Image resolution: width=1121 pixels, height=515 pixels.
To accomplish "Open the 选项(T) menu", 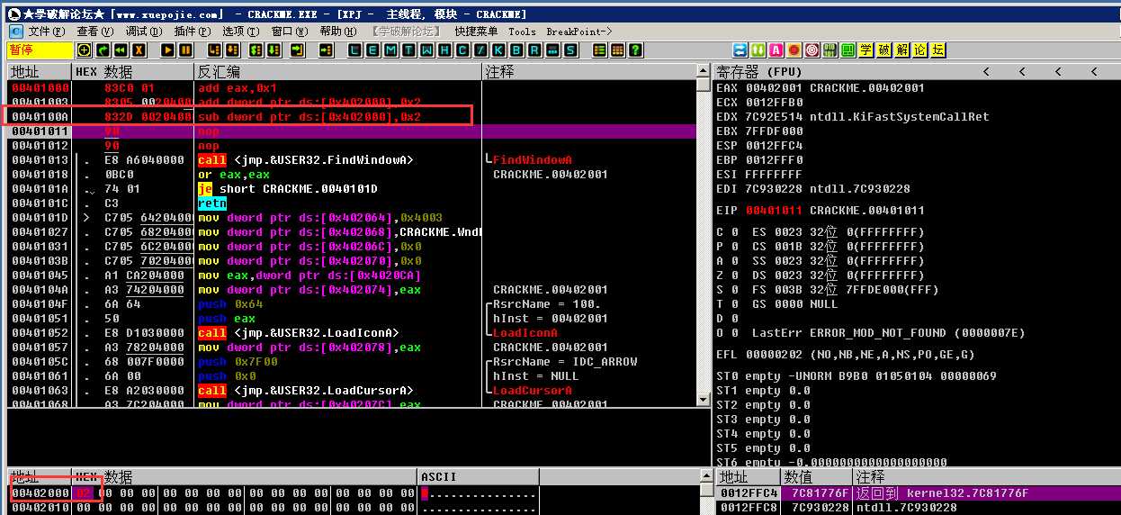I will (x=241, y=31).
